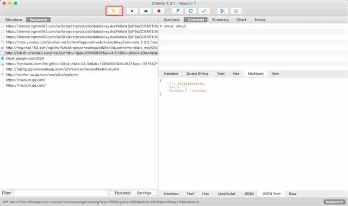The width and height of the screenshot is (348, 206).
Task: Click the "success" value in the JSON response
Action: coord(198,91)
